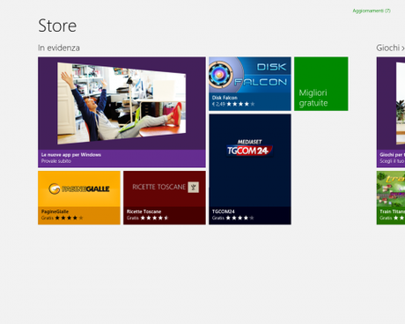This screenshot has width=405, height=324.
Task: Open the TGCOM24 app tile
Action: pyautogui.click(x=250, y=169)
